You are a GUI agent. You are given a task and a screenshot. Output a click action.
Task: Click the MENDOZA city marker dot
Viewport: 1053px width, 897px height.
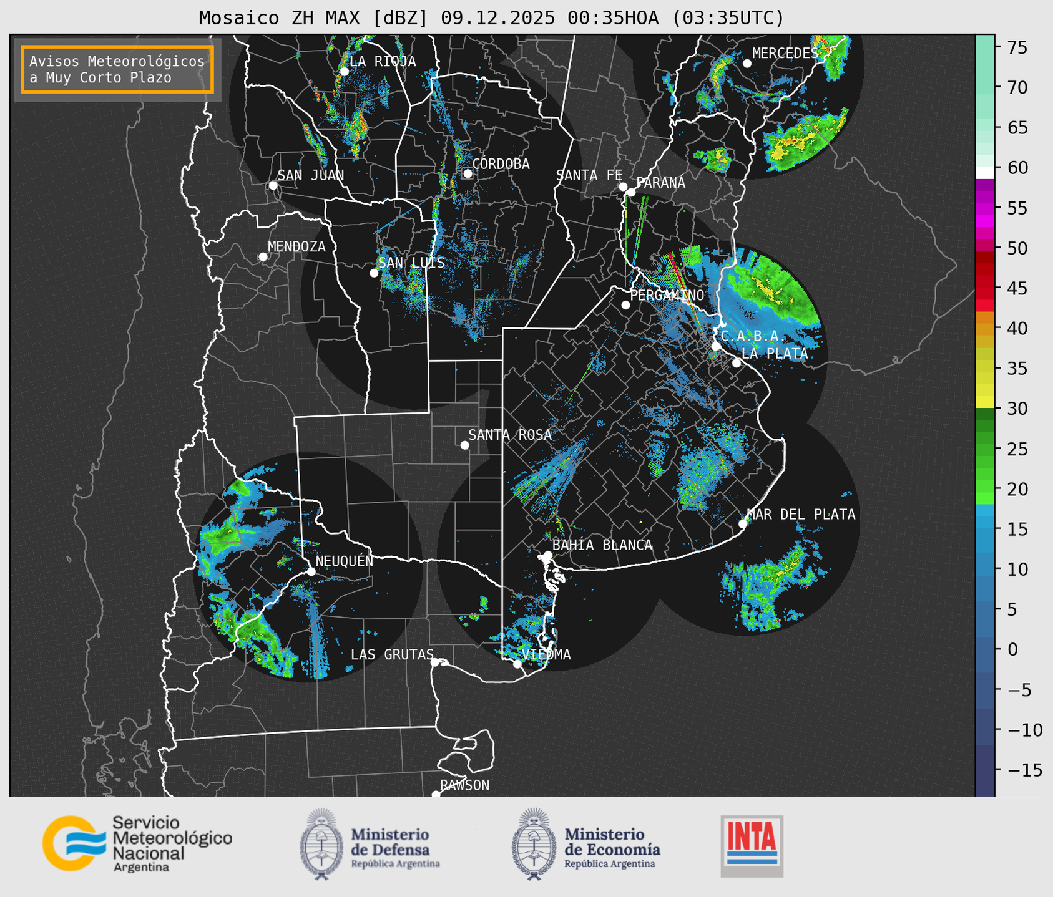263,257
